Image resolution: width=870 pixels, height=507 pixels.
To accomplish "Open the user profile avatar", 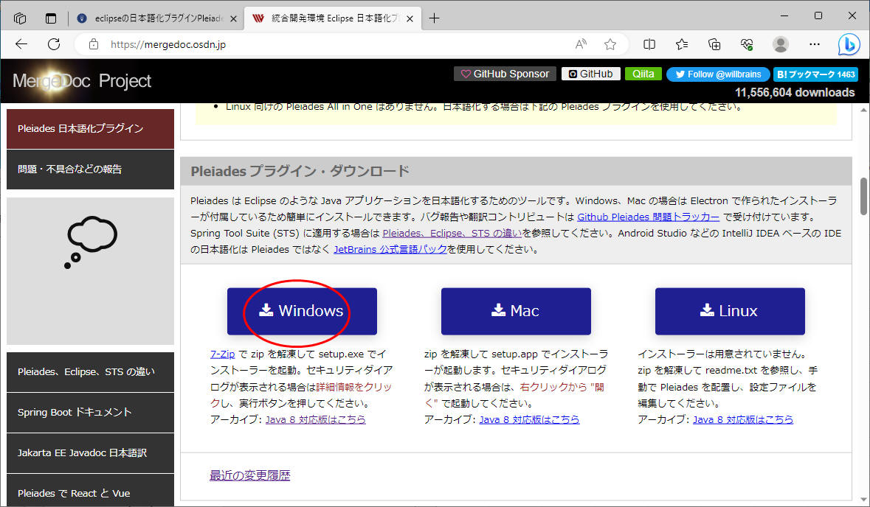I will tap(780, 44).
